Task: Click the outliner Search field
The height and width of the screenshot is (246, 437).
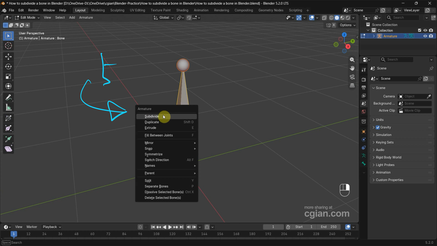Action: (x=402, y=18)
